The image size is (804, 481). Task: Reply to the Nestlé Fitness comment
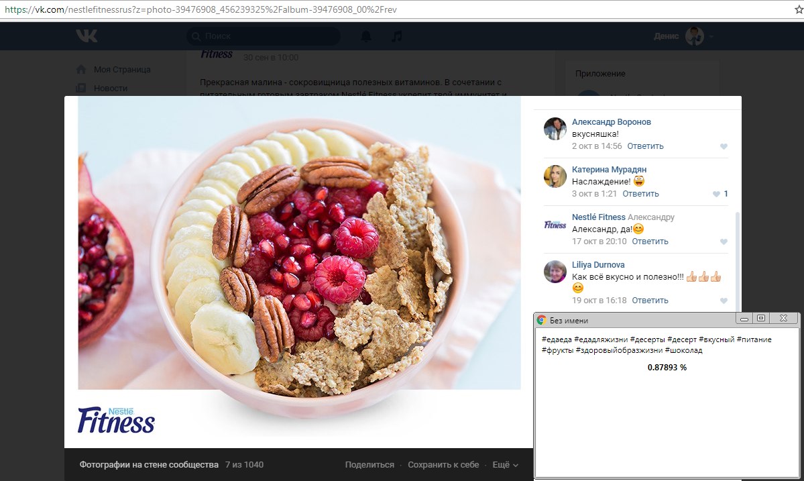pyautogui.click(x=650, y=242)
